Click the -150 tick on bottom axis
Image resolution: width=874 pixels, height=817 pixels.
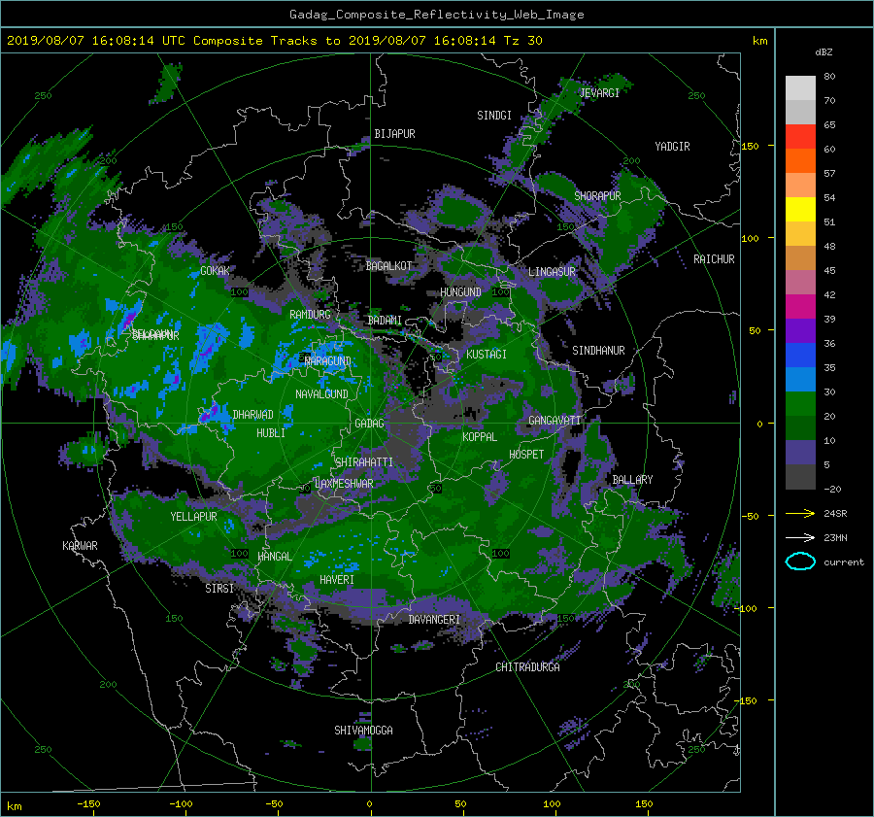pos(88,804)
